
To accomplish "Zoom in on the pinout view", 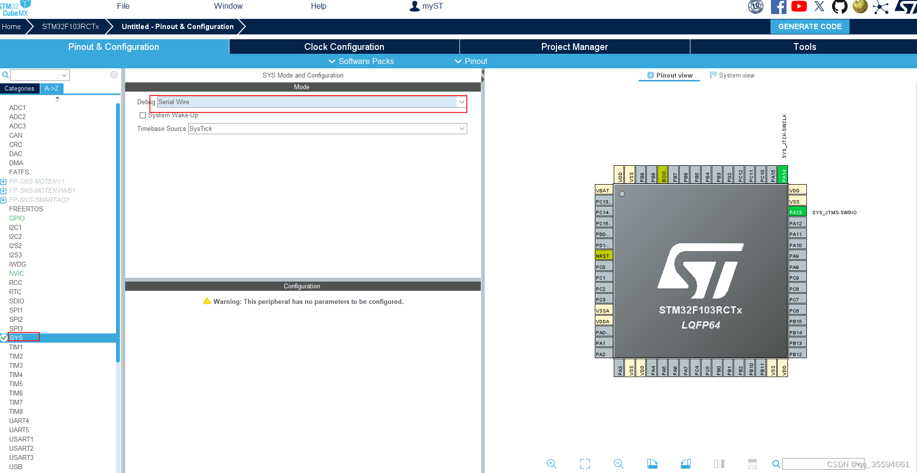I will point(551,464).
